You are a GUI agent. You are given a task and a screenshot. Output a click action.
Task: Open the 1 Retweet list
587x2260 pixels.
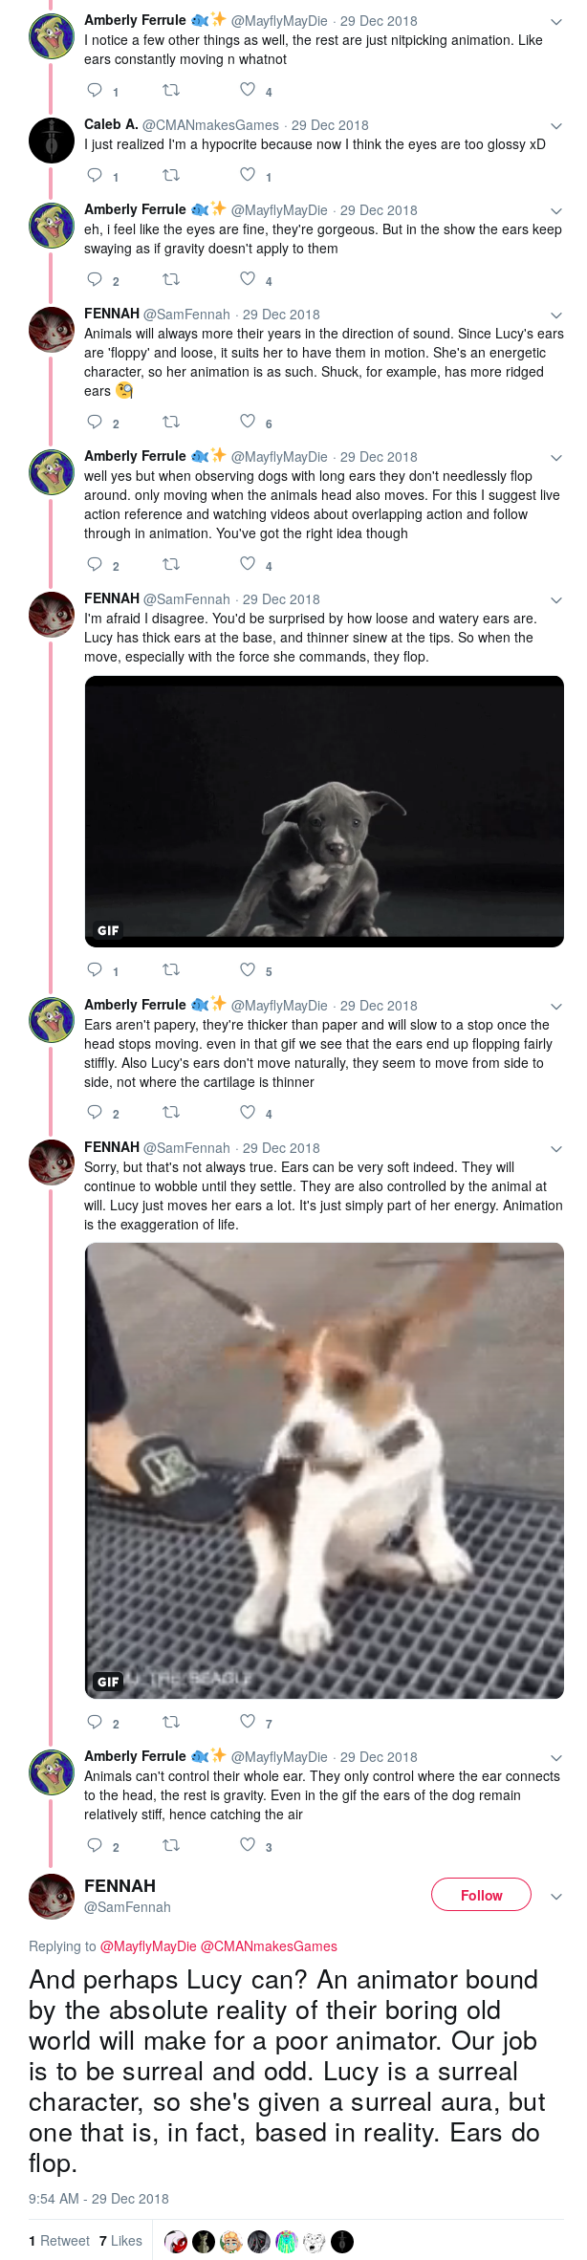tap(59, 2241)
